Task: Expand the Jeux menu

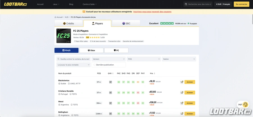Action: [56, 4]
